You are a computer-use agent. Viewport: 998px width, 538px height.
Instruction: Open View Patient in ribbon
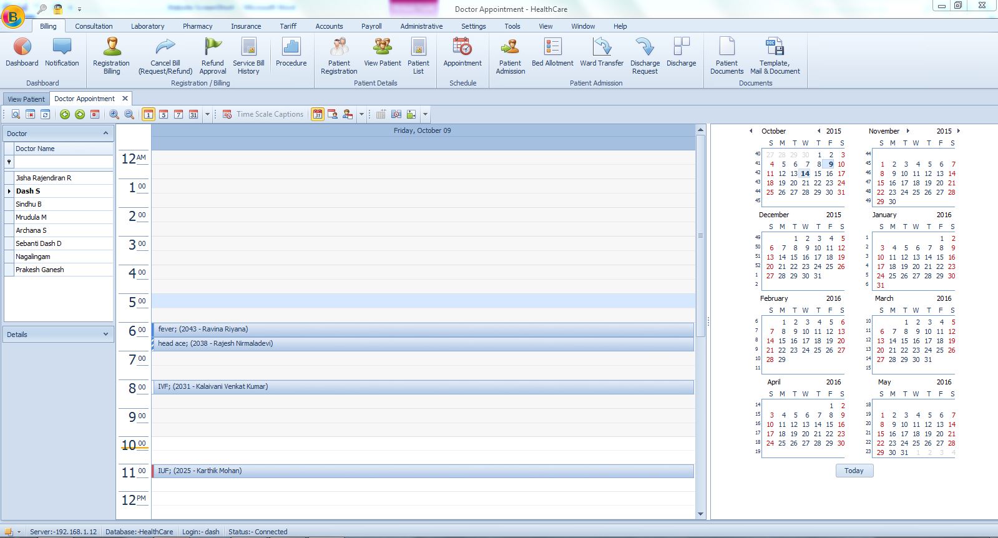tap(383, 52)
